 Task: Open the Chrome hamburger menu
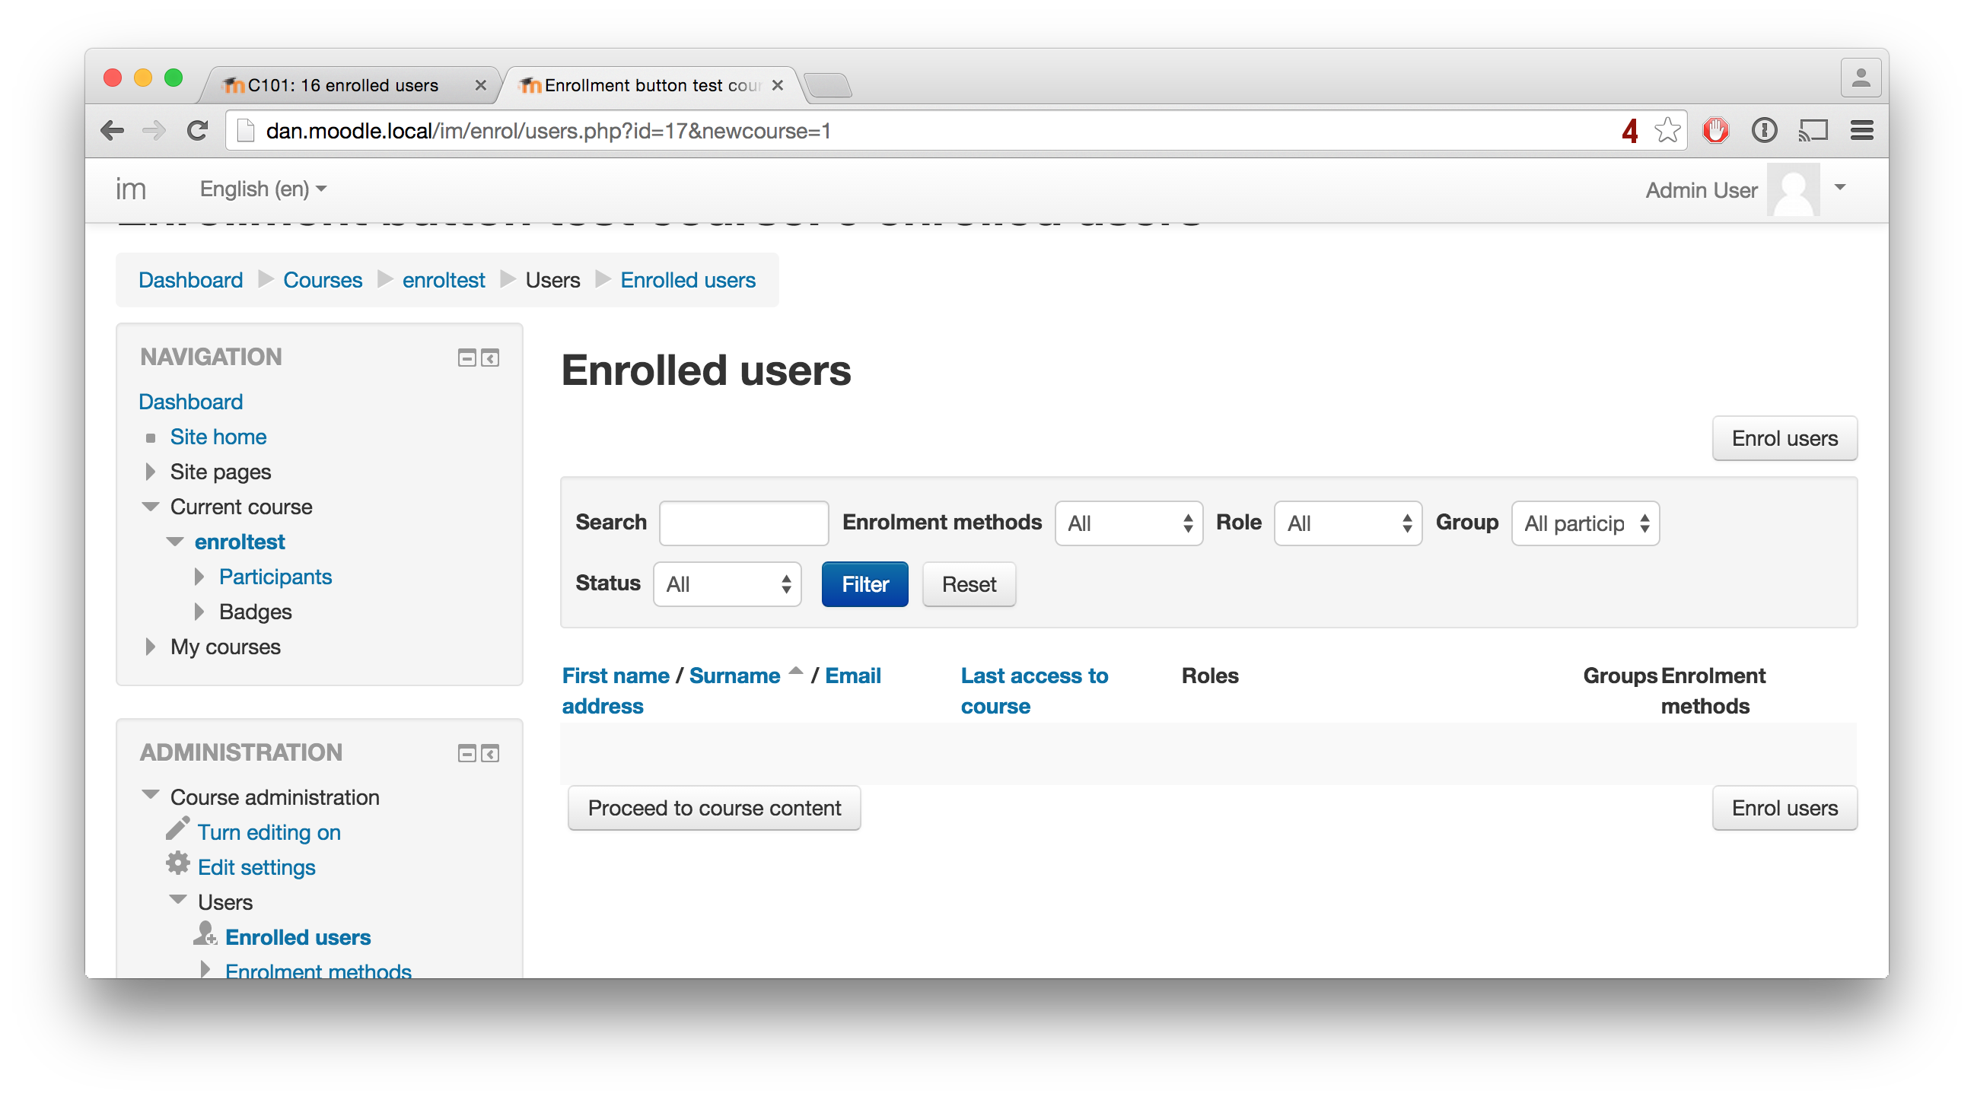pos(1862,131)
